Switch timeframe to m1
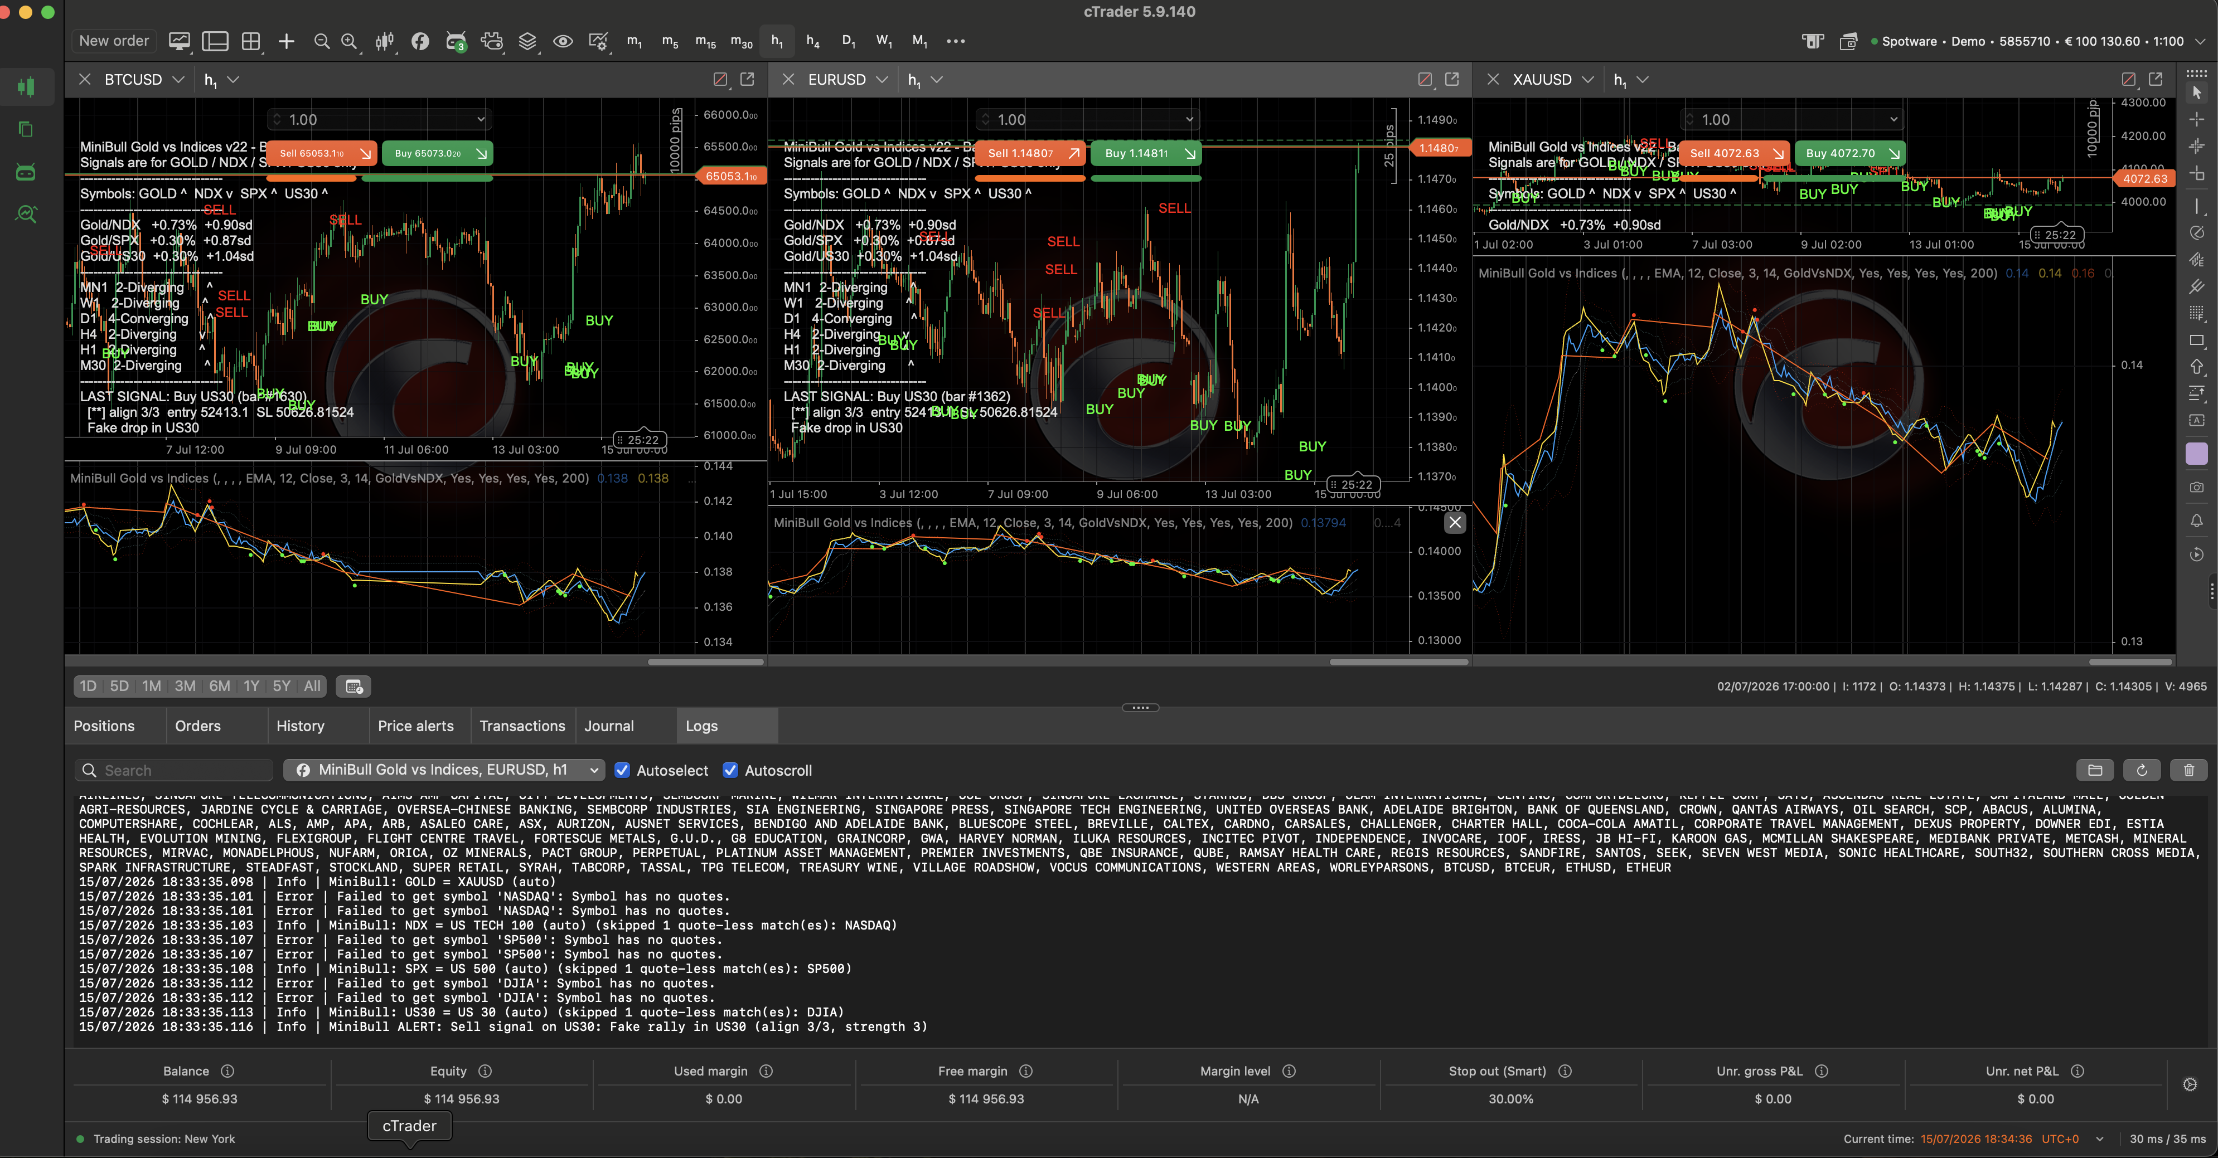This screenshot has width=2218, height=1158. coord(635,41)
